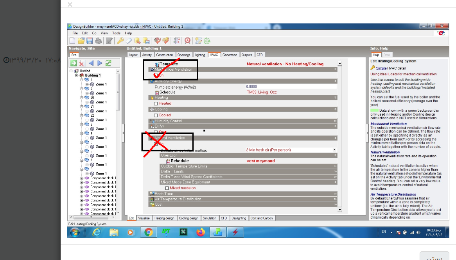Open the Natural Ventilation help link

tap(385, 152)
